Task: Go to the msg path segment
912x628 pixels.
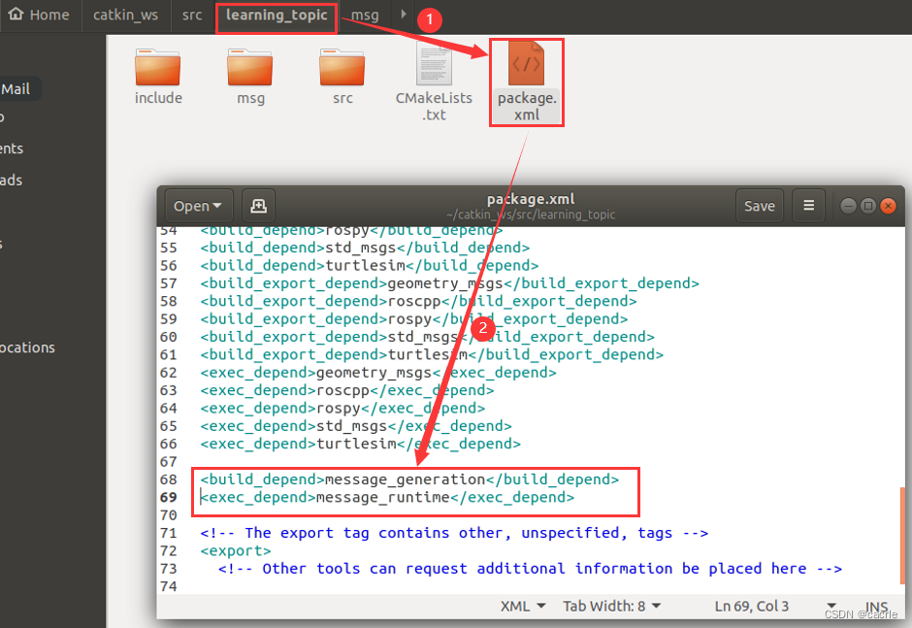Action: (x=365, y=15)
